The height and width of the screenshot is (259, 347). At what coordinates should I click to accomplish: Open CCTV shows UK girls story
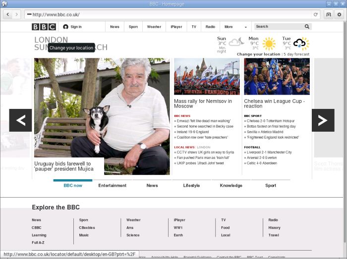coord(205,152)
